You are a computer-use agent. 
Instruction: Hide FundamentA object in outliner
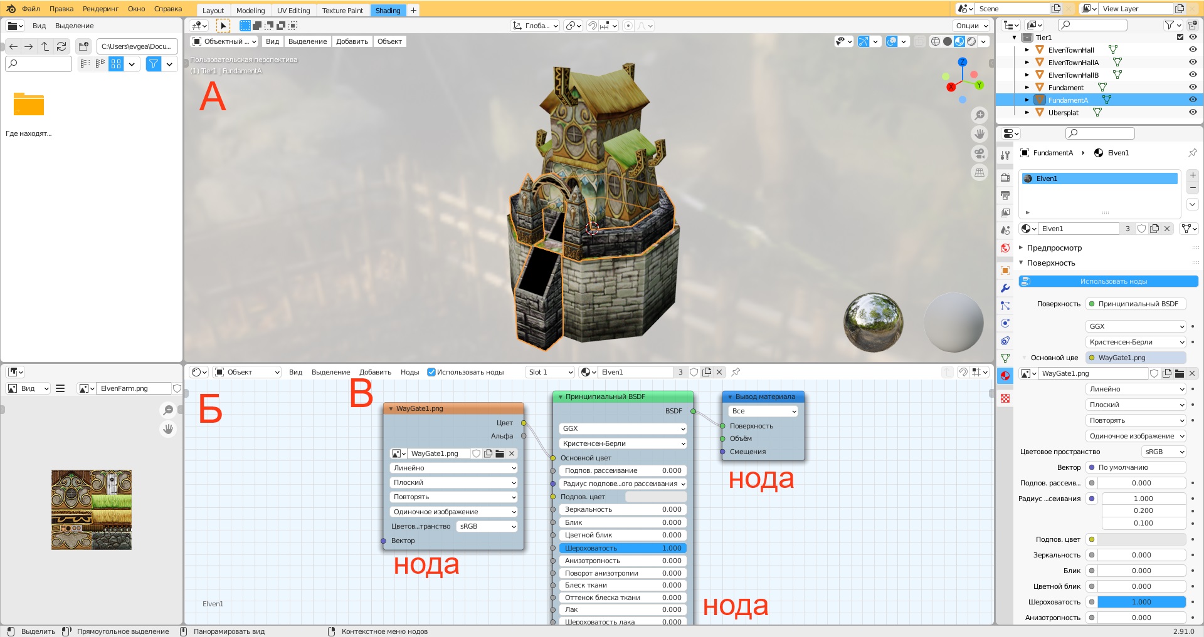pos(1193,100)
